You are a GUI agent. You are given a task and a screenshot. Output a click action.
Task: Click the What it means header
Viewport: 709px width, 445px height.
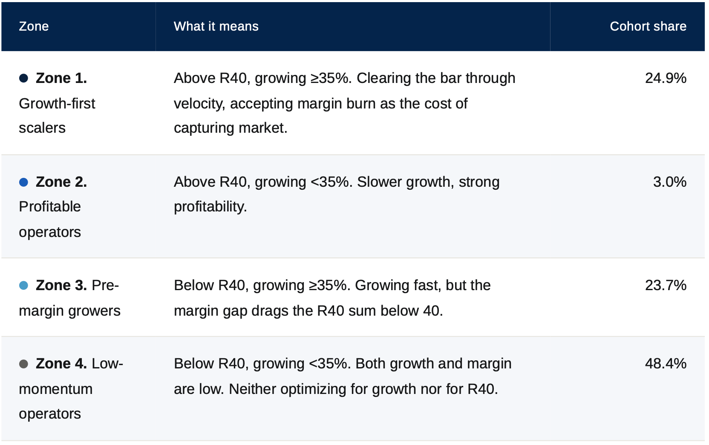pyautogui.click(x=216, y=26)
